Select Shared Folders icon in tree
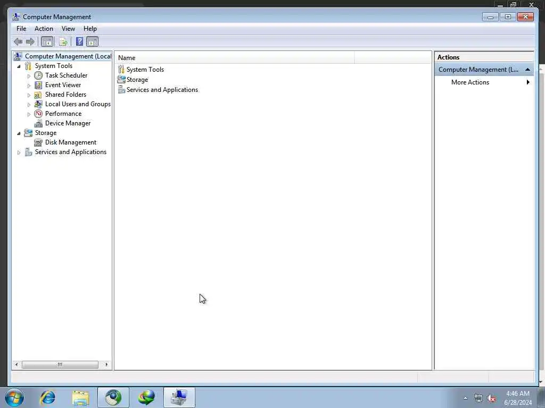The width and height of the screenshot is (545, 408). click(x=38, y=95)
